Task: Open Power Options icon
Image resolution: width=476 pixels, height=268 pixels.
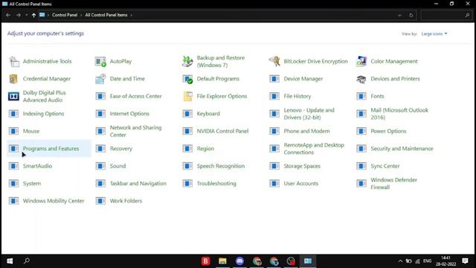Action: [361, 131]
